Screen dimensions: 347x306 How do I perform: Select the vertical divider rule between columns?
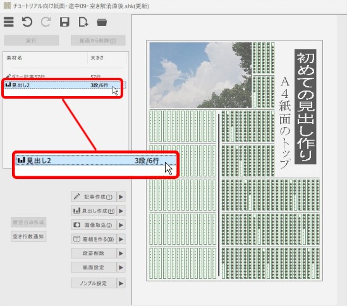click(219, 195)
